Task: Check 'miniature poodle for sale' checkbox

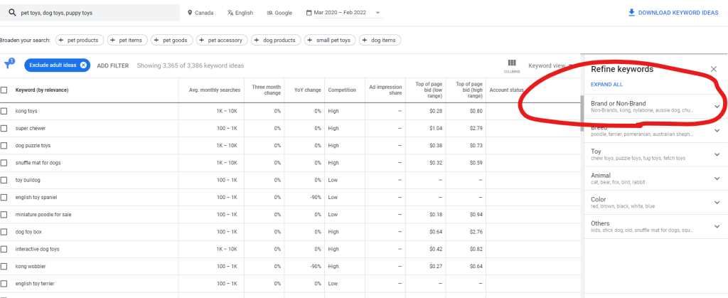Action: tap(4, 215)
